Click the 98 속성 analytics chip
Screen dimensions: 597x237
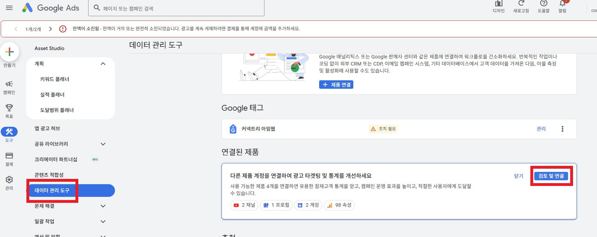[339, 205]
